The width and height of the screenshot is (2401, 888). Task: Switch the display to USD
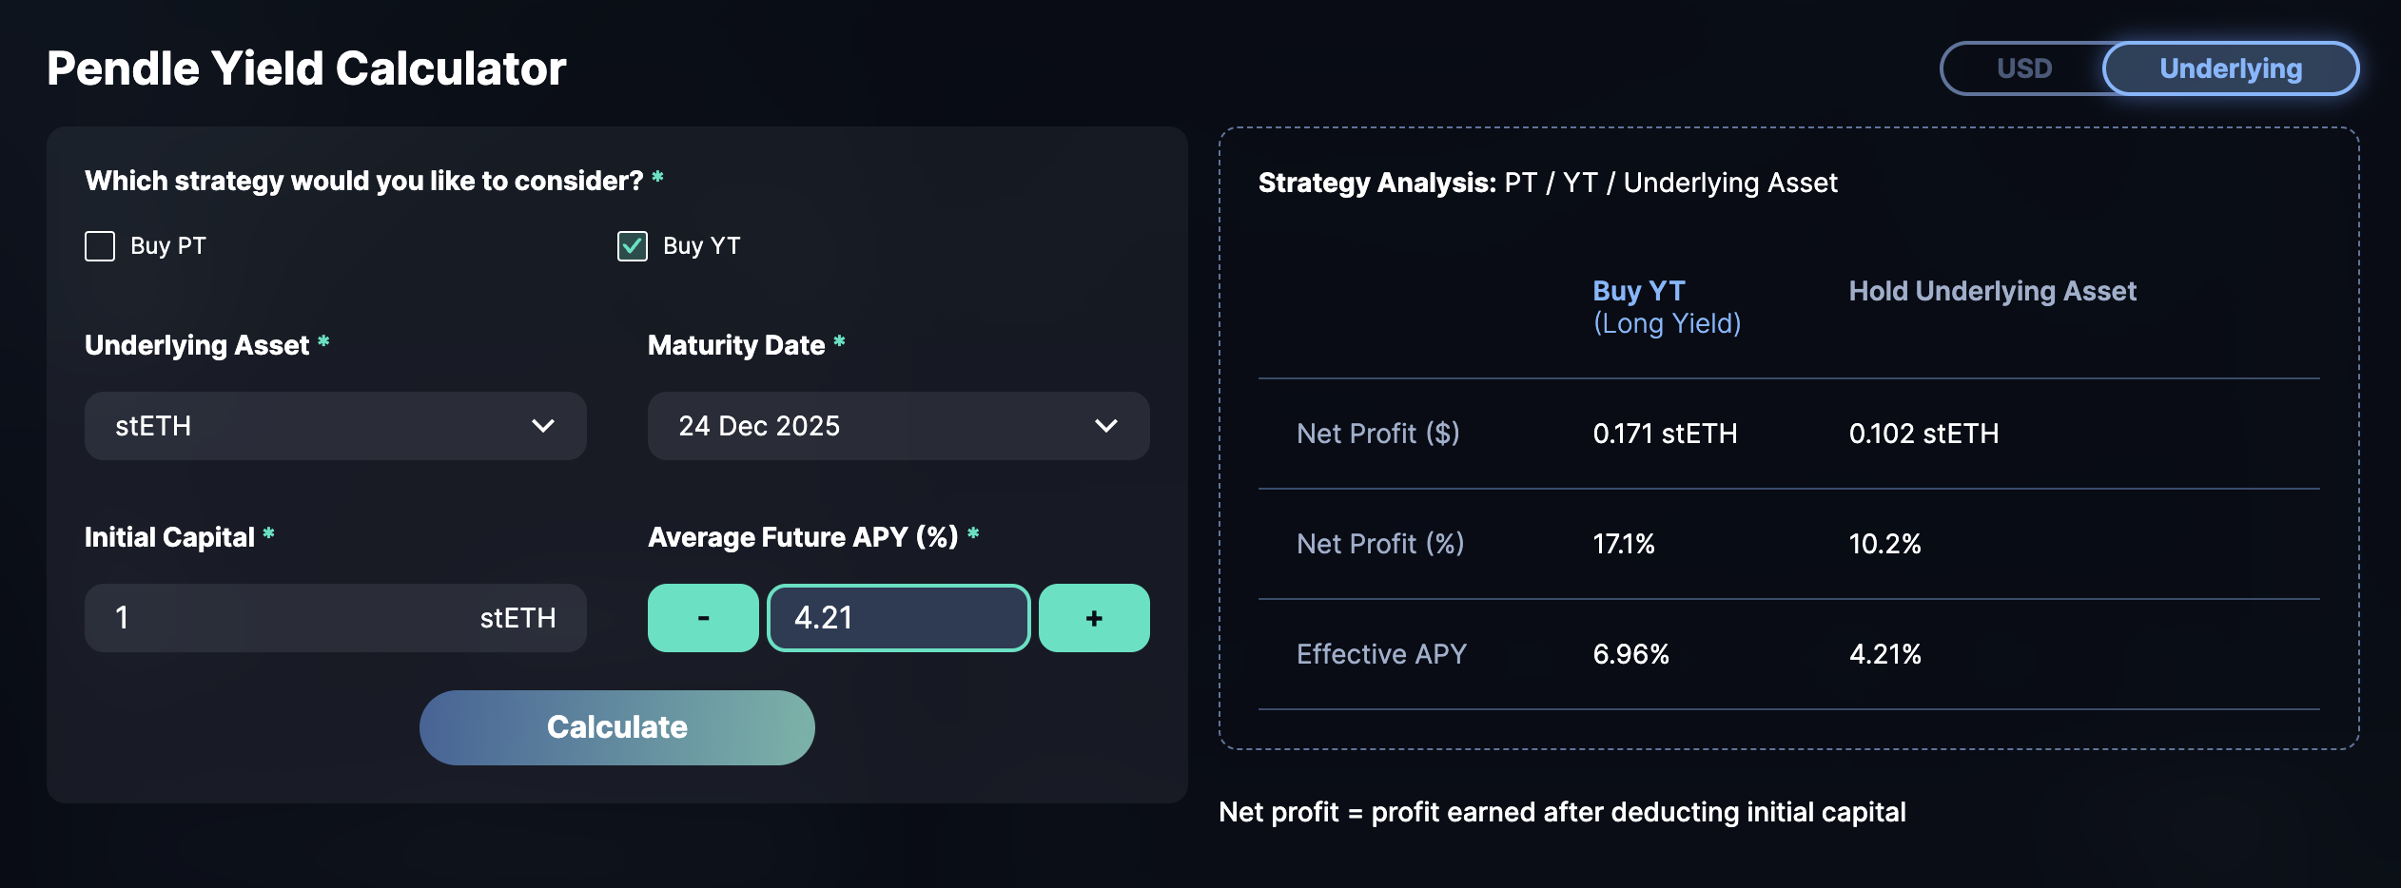coord(2023,68)
